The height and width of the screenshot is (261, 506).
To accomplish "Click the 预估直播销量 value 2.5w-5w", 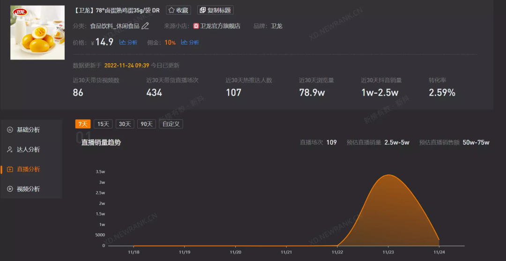I will (x=397, y=142).
